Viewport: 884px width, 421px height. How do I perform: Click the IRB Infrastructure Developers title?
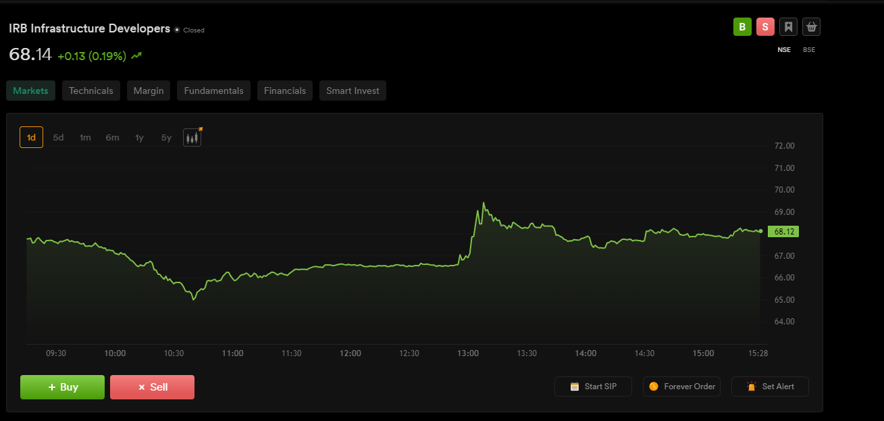89,28
